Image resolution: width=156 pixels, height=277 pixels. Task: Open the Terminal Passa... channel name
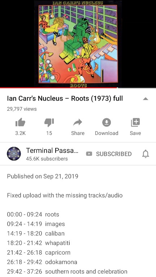point(52,150)
